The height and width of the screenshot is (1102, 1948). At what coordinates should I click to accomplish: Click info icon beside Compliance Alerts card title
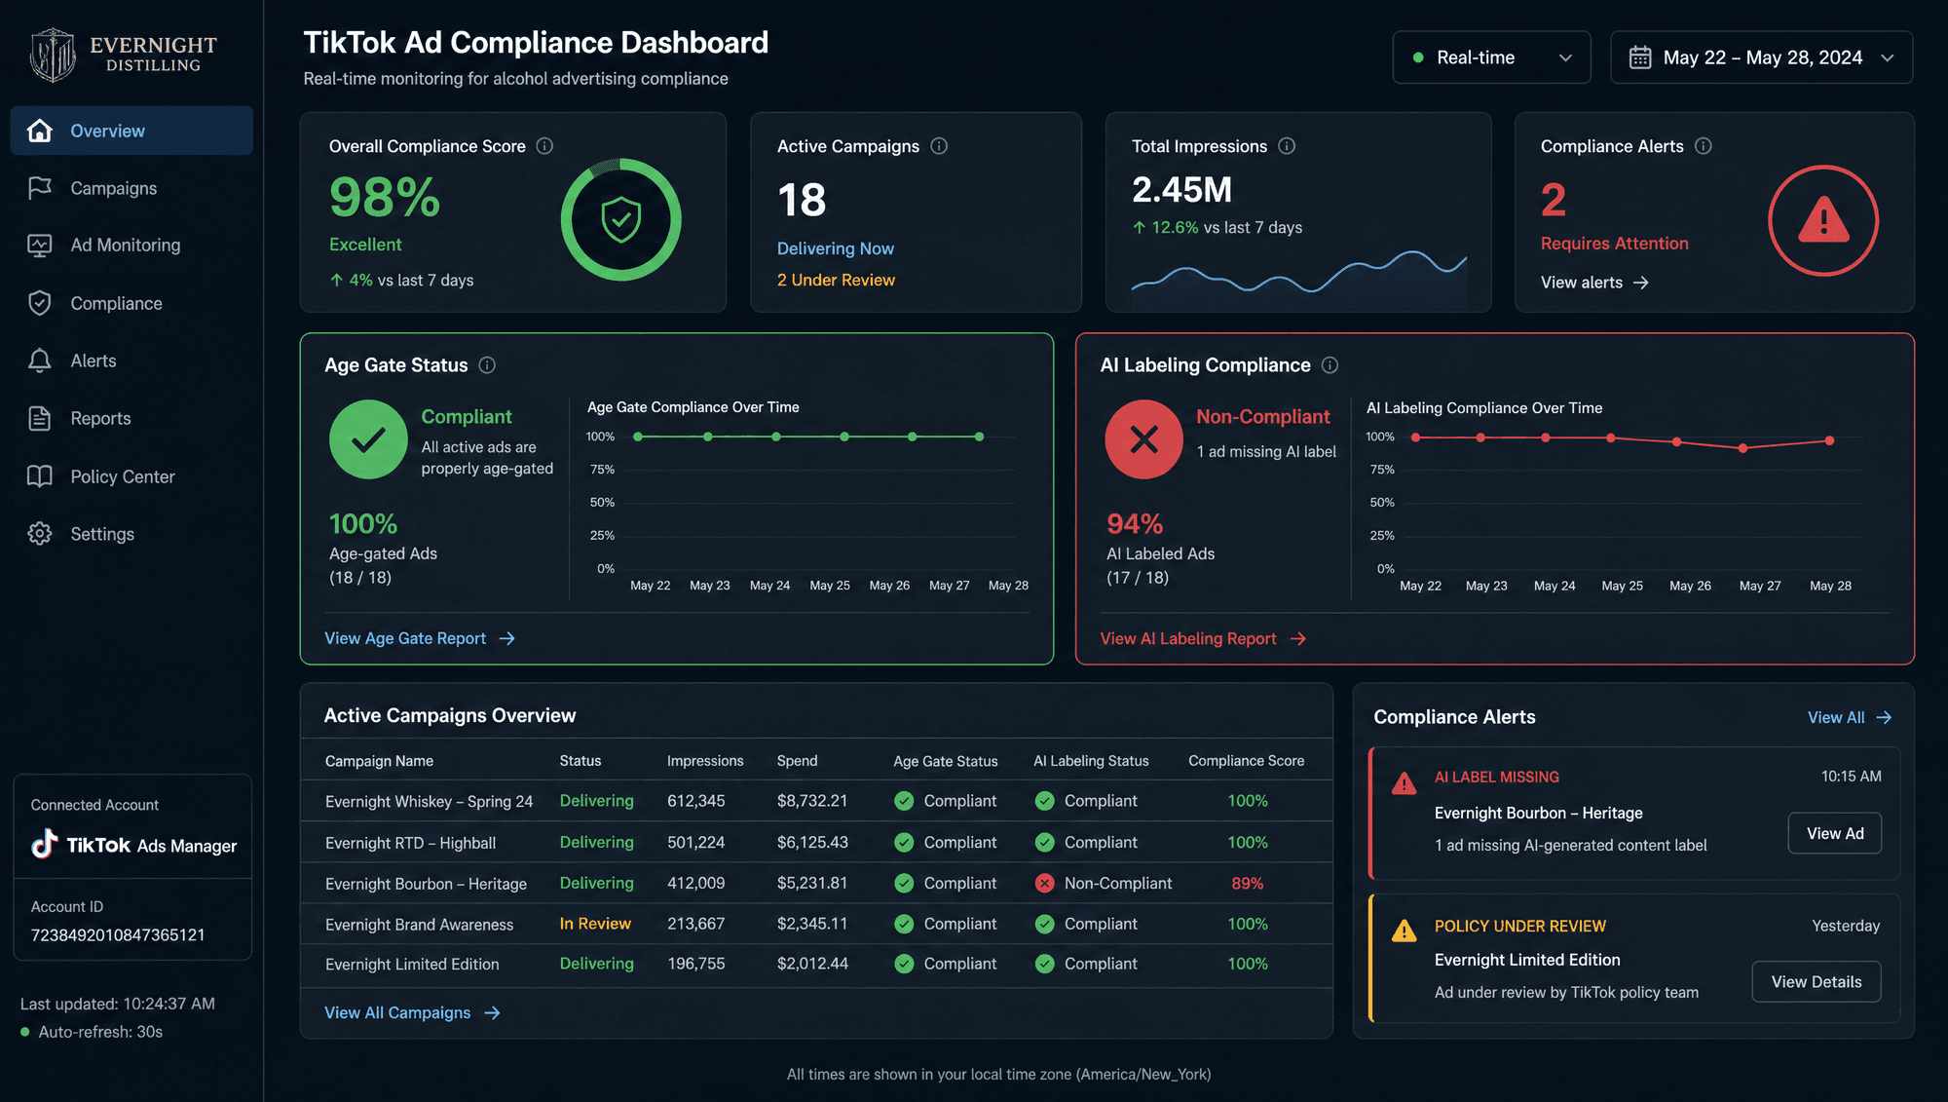coord(1704,146)
